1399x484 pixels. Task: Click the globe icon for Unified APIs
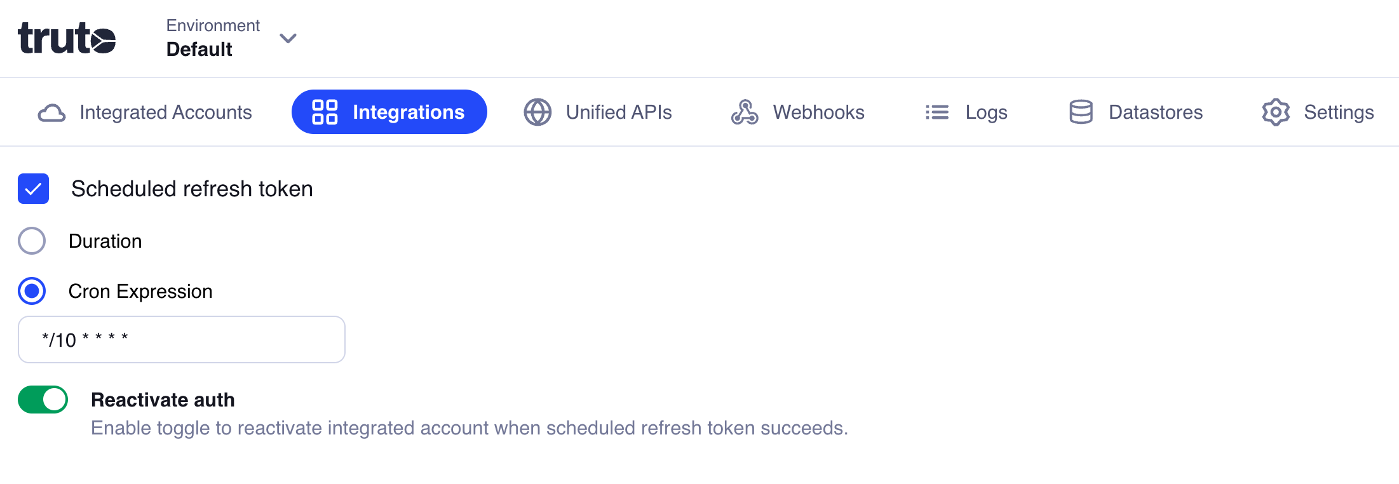(537, 112)
